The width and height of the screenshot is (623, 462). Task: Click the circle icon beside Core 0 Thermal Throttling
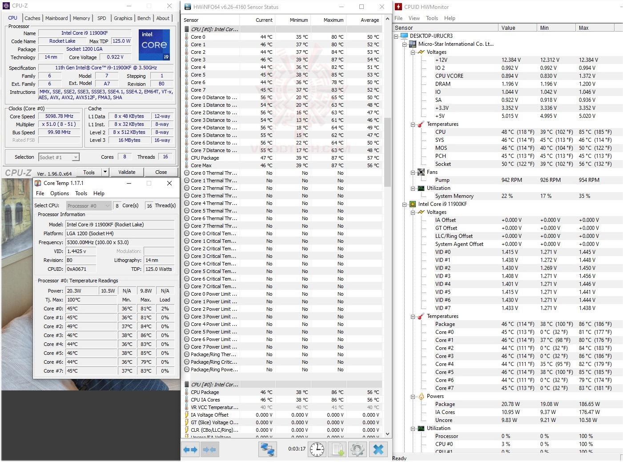coord(187,173)
